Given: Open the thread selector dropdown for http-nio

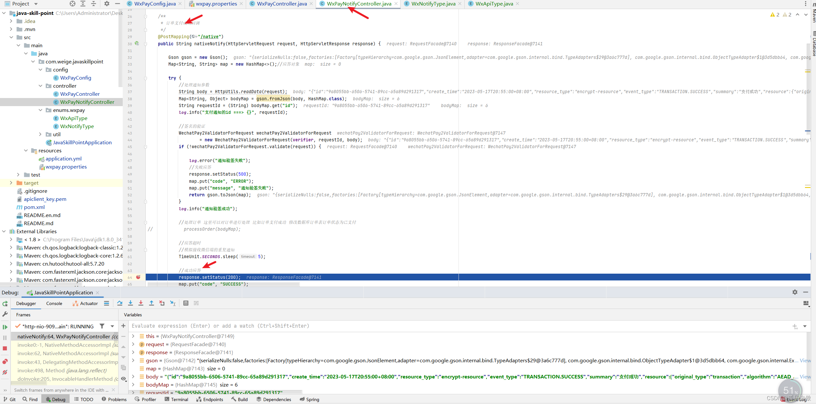Looking at the screenshot, I should coord(112,326).
